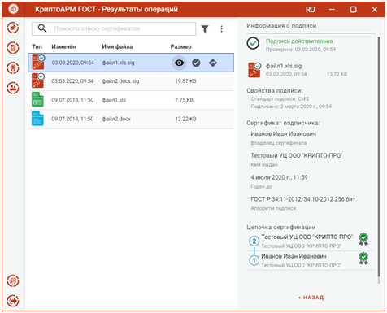View файл1.xls.sig with the eye icon
Screen dimensions: 387x313
point(179,63)
